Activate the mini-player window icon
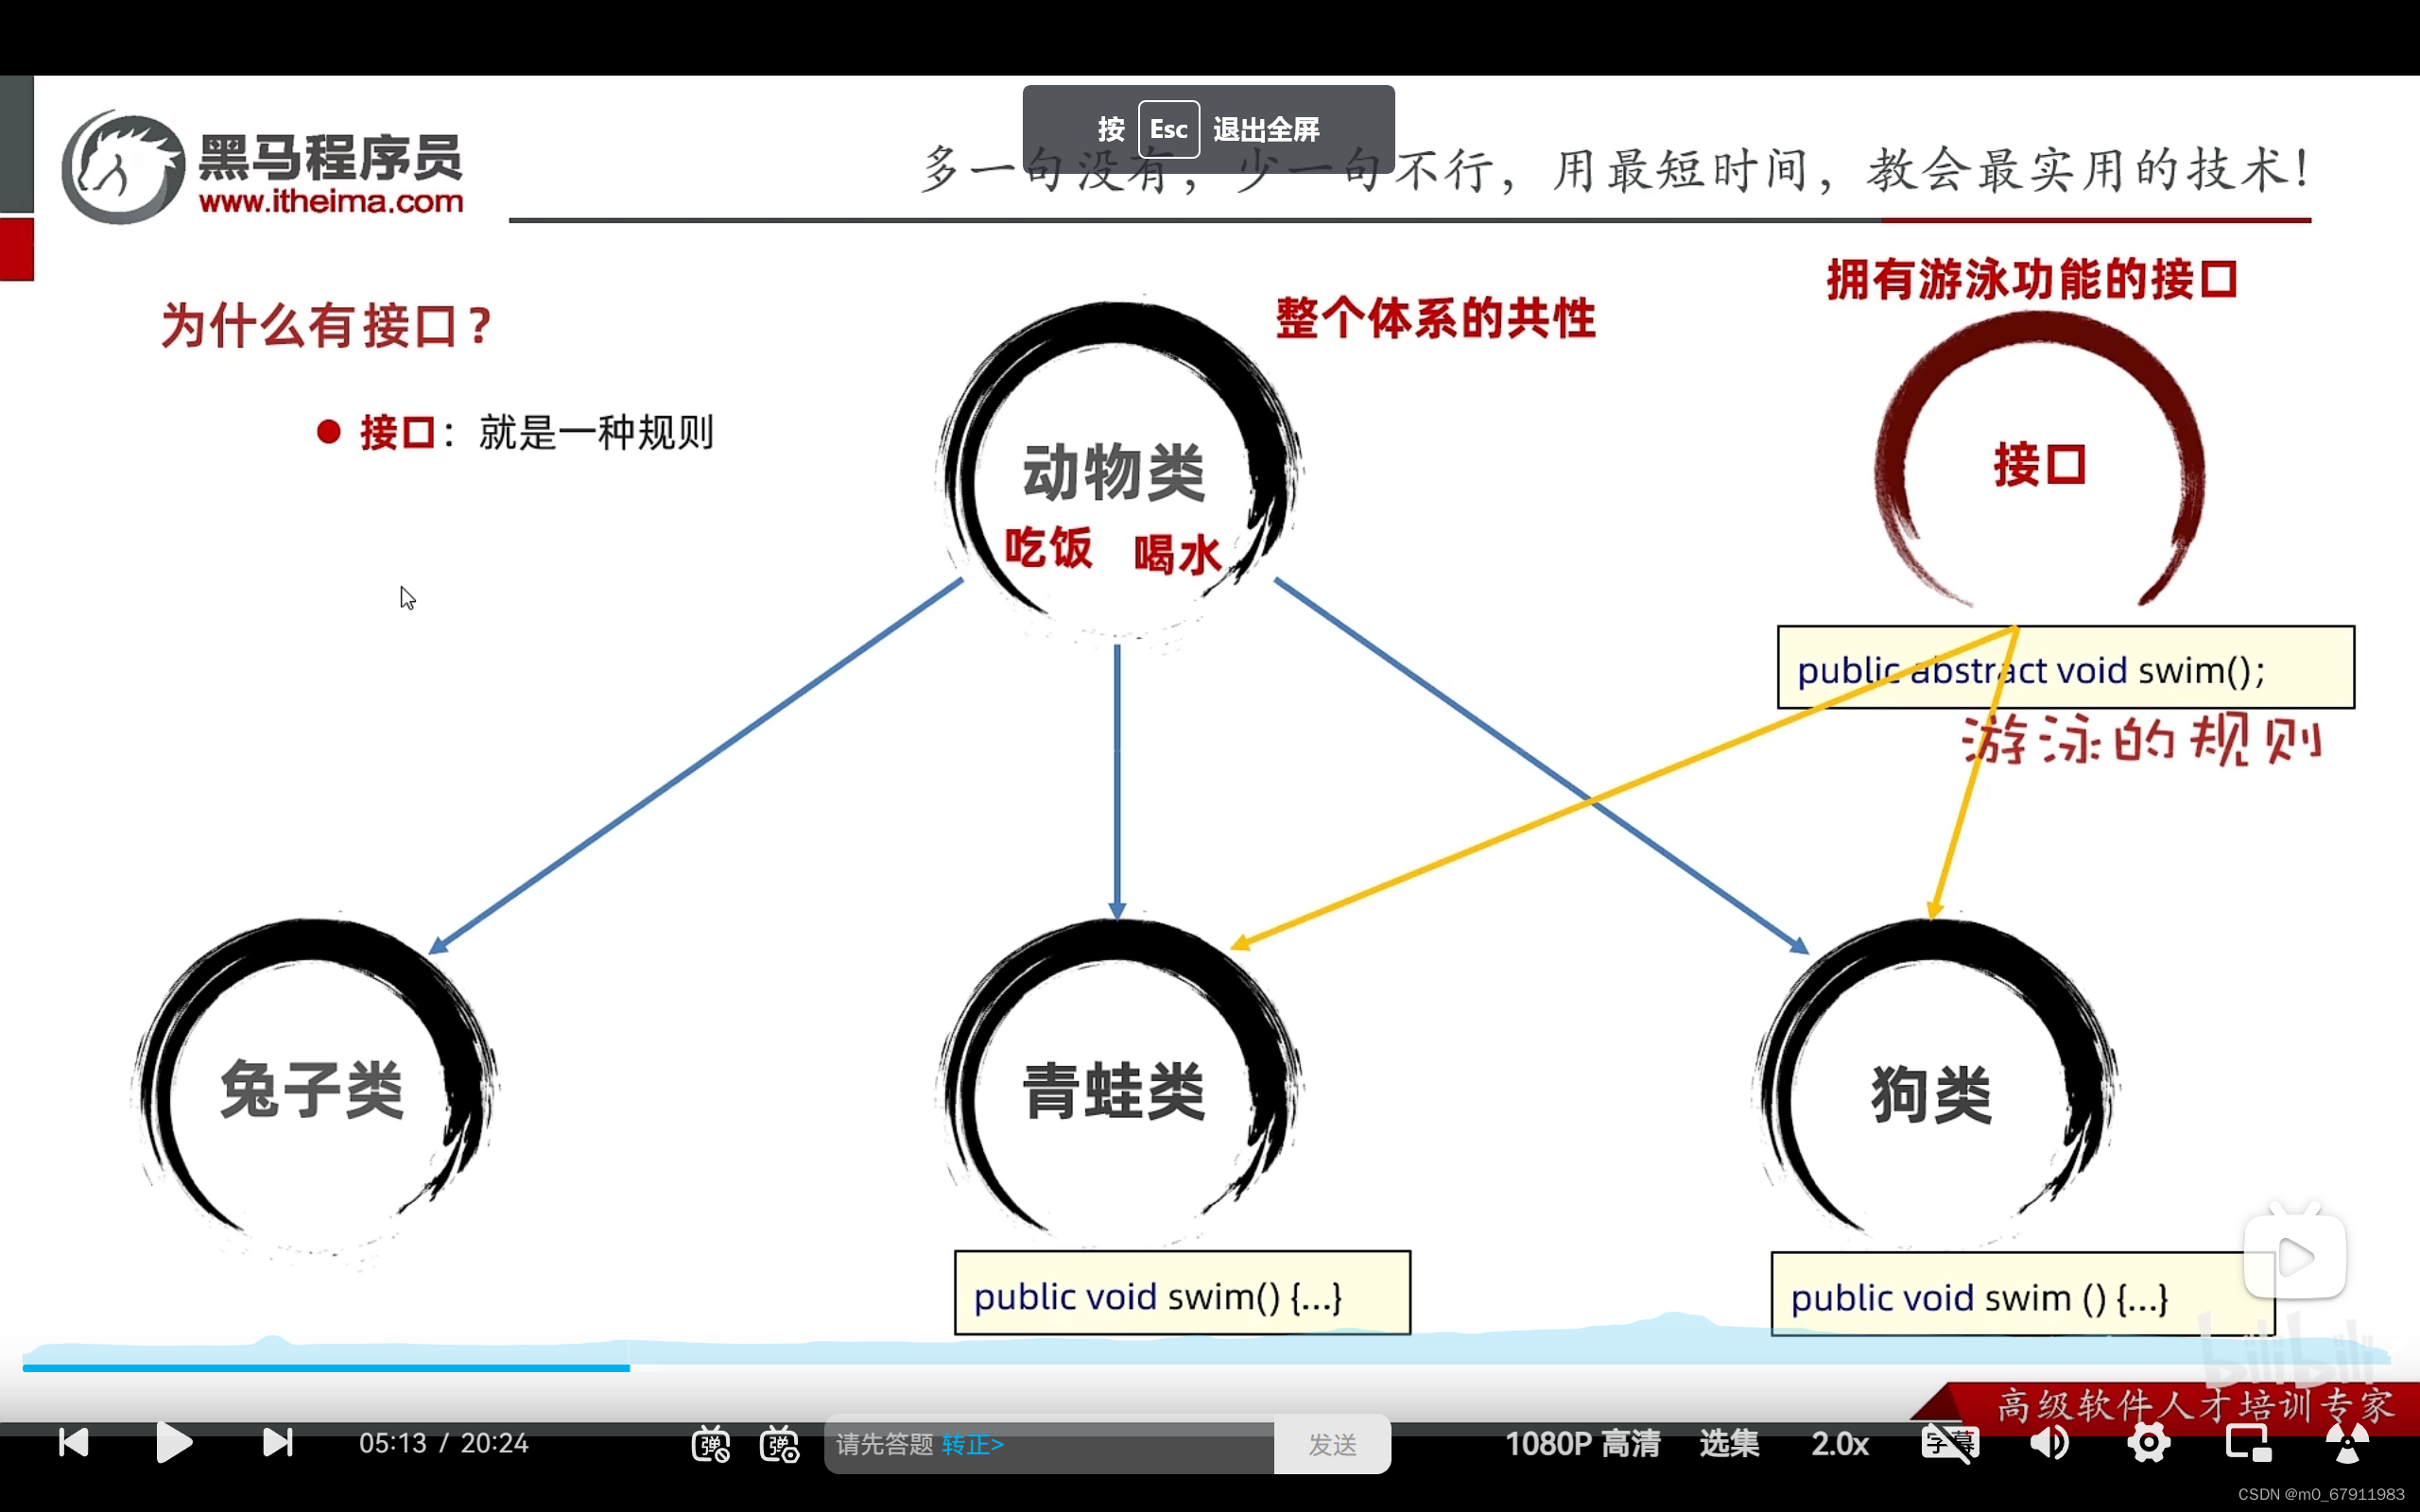 [2246, 1443]
